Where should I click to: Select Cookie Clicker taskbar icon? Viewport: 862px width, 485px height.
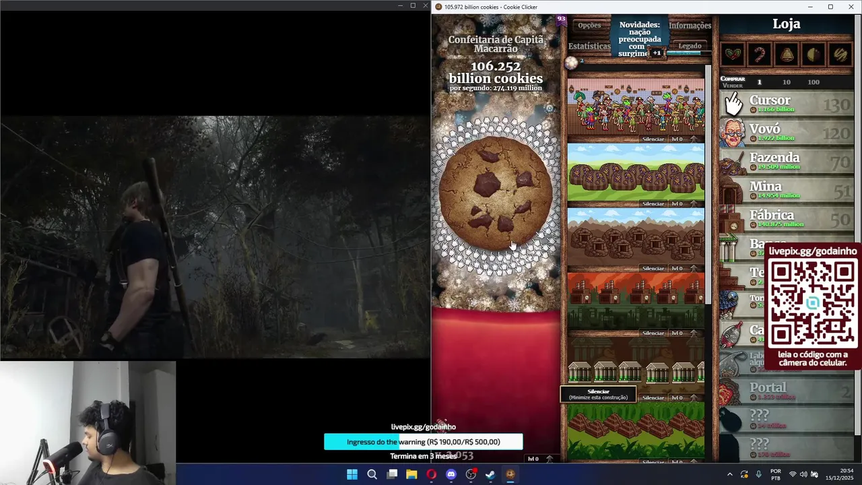coord(510,474)
